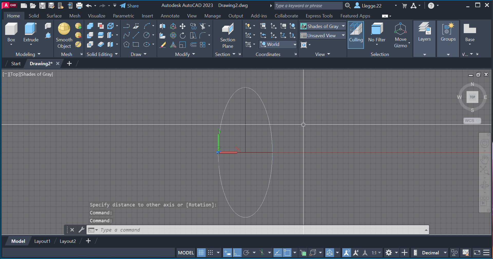Click the Plot printer icon
Viewport: 493px width, 259px height.
(79, 5)
